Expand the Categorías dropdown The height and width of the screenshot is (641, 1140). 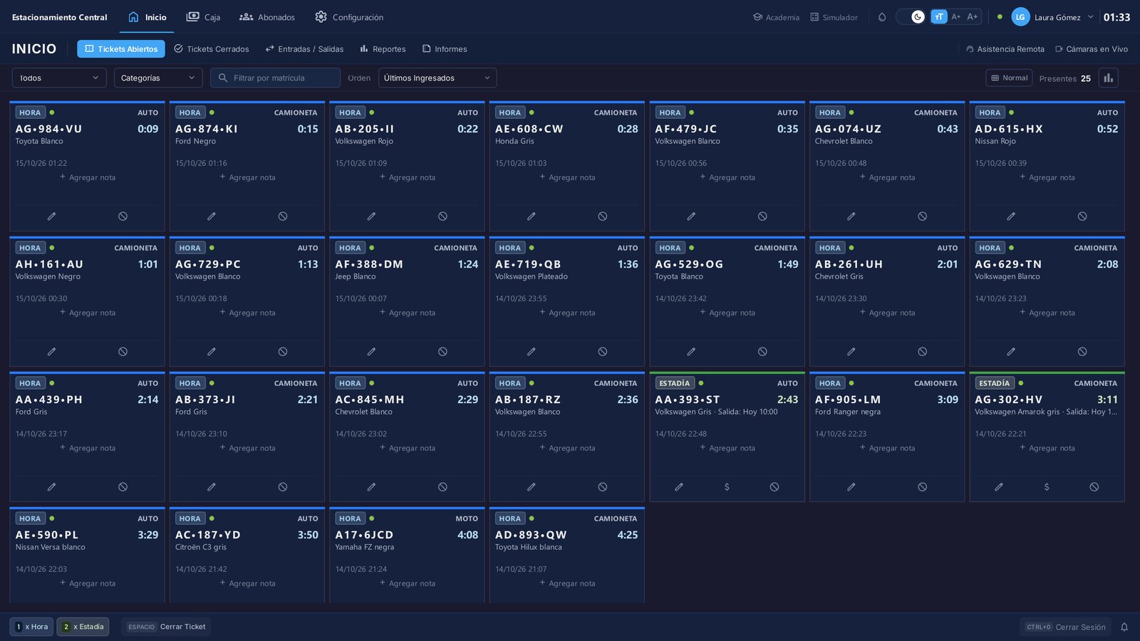[x=158, y=78]
